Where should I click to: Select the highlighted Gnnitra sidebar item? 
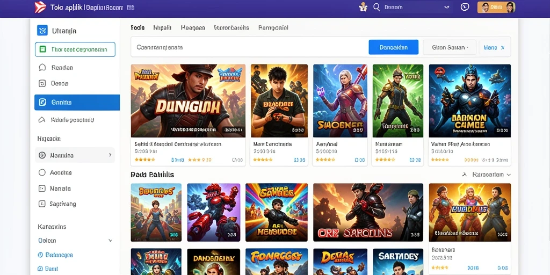(x=77, y=103)
